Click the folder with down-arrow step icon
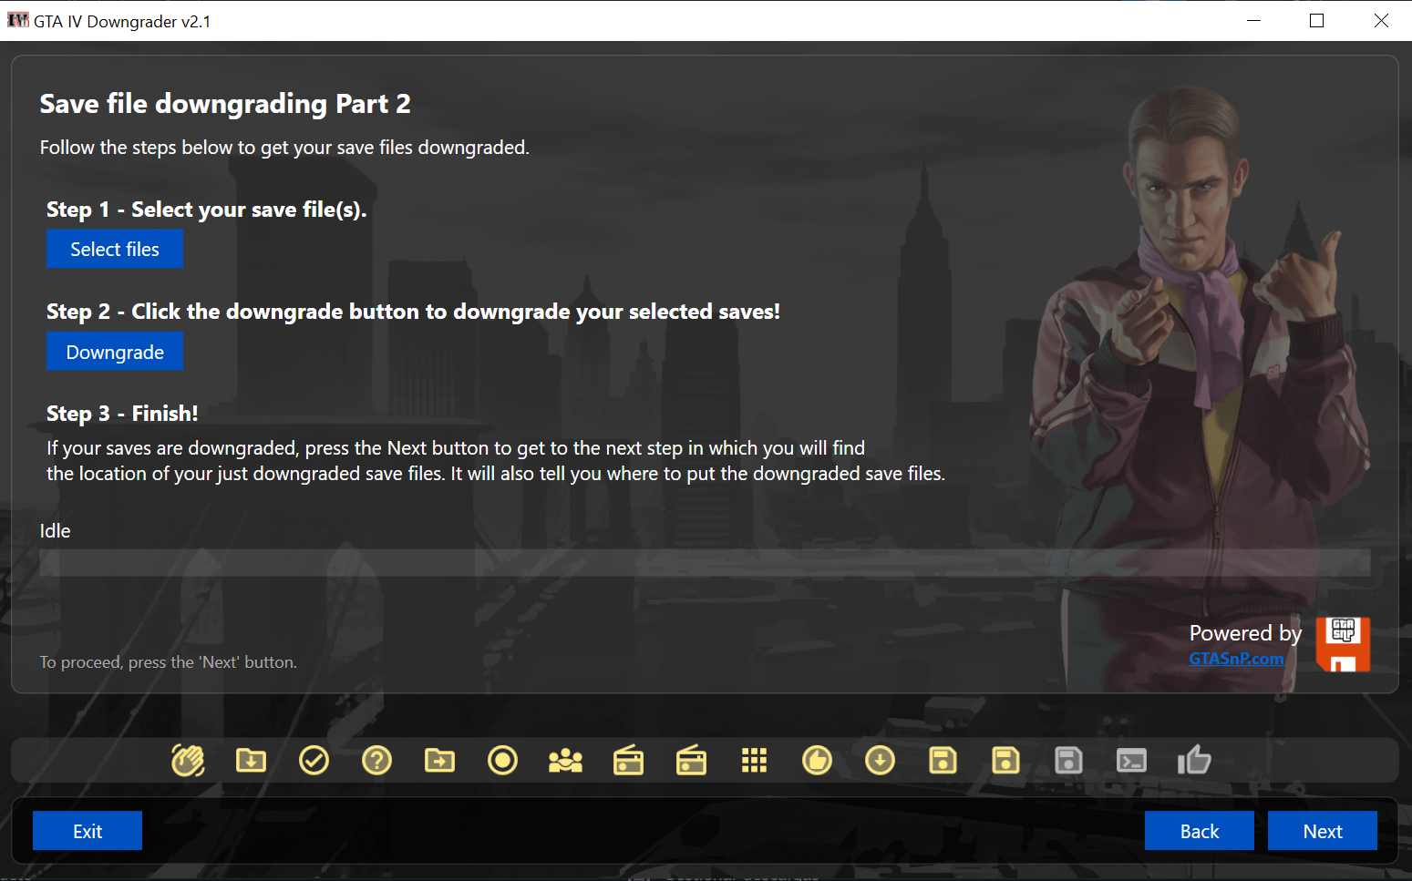This screenshot has width=1412, height=881. point(251,760)
